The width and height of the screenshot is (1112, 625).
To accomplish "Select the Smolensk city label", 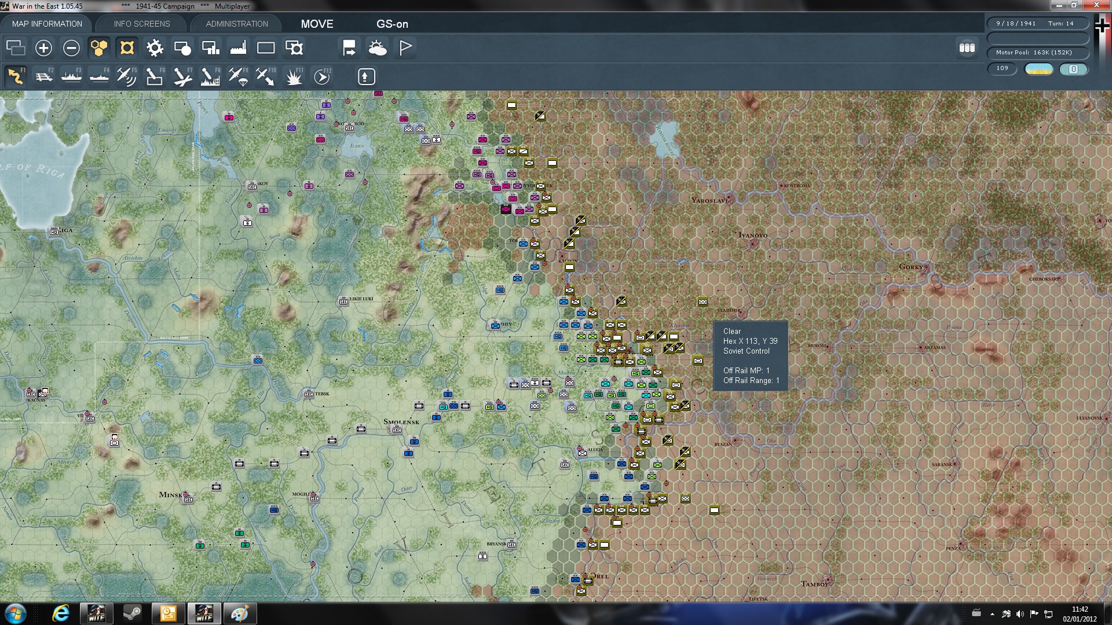I will click(401, 421).
